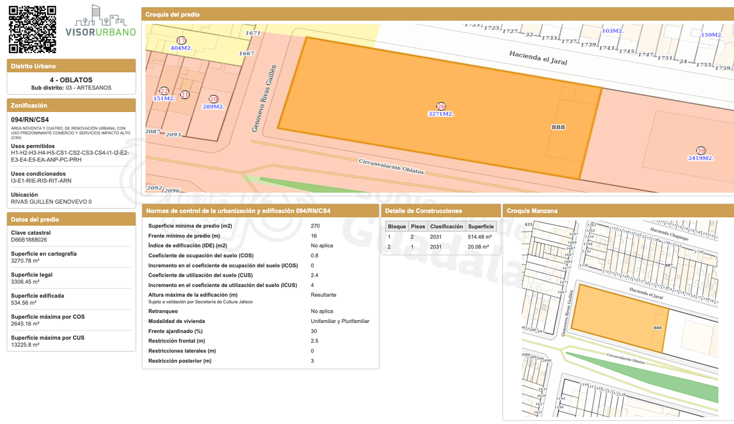Click circled lot marker 22 on the map

(164, 91)
